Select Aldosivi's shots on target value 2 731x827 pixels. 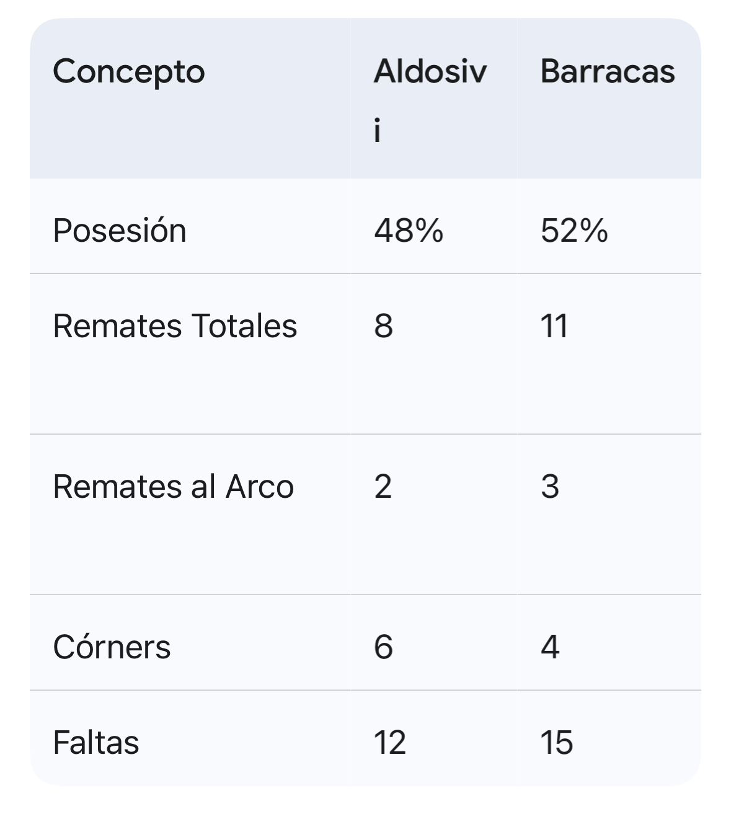click(x=383, y=487)
